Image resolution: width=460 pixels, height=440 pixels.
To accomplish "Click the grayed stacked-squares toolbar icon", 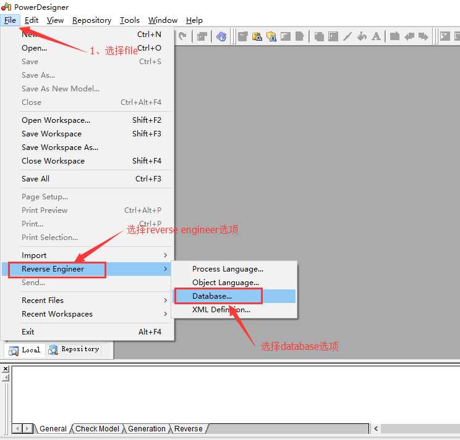I will click(319, 36).
